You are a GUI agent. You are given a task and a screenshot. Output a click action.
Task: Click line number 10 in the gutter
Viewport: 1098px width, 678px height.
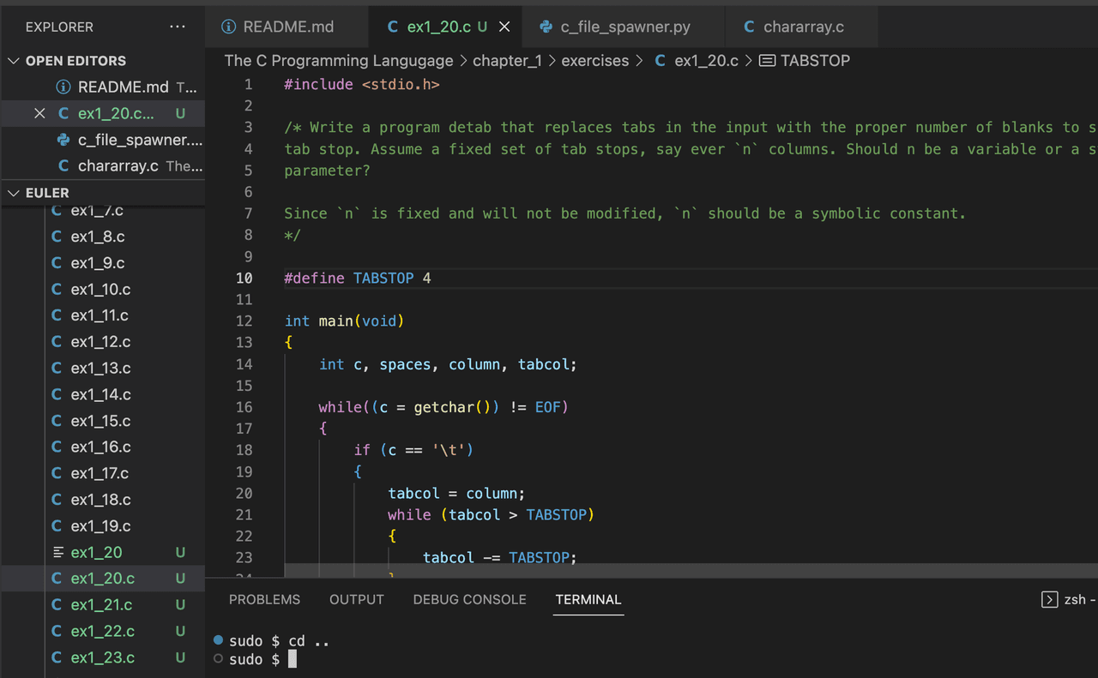coord(244,278)
